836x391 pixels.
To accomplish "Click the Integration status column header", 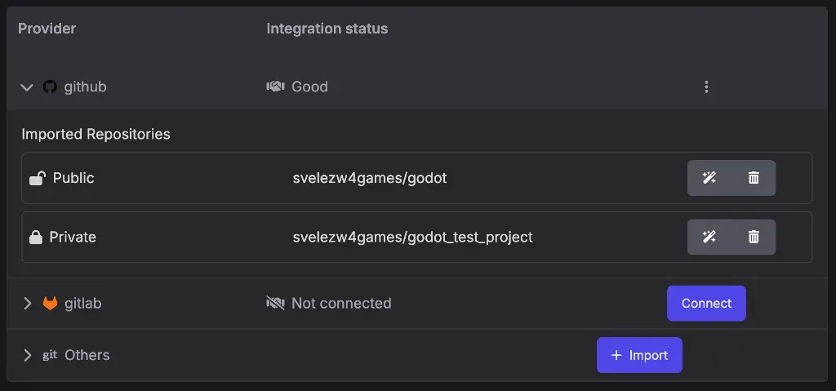I will pyautogui.click(x=327, y=29).
